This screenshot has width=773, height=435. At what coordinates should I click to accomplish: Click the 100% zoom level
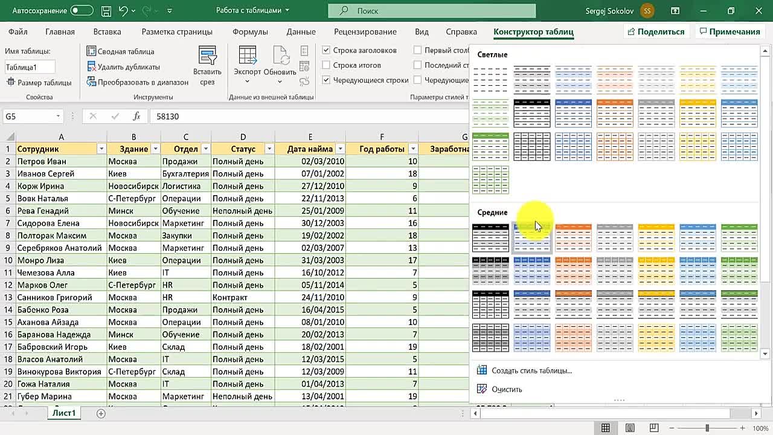click(x=760, y=428)
